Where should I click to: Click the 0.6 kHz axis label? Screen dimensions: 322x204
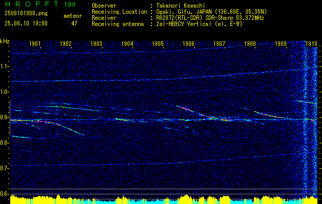point(4,194)
